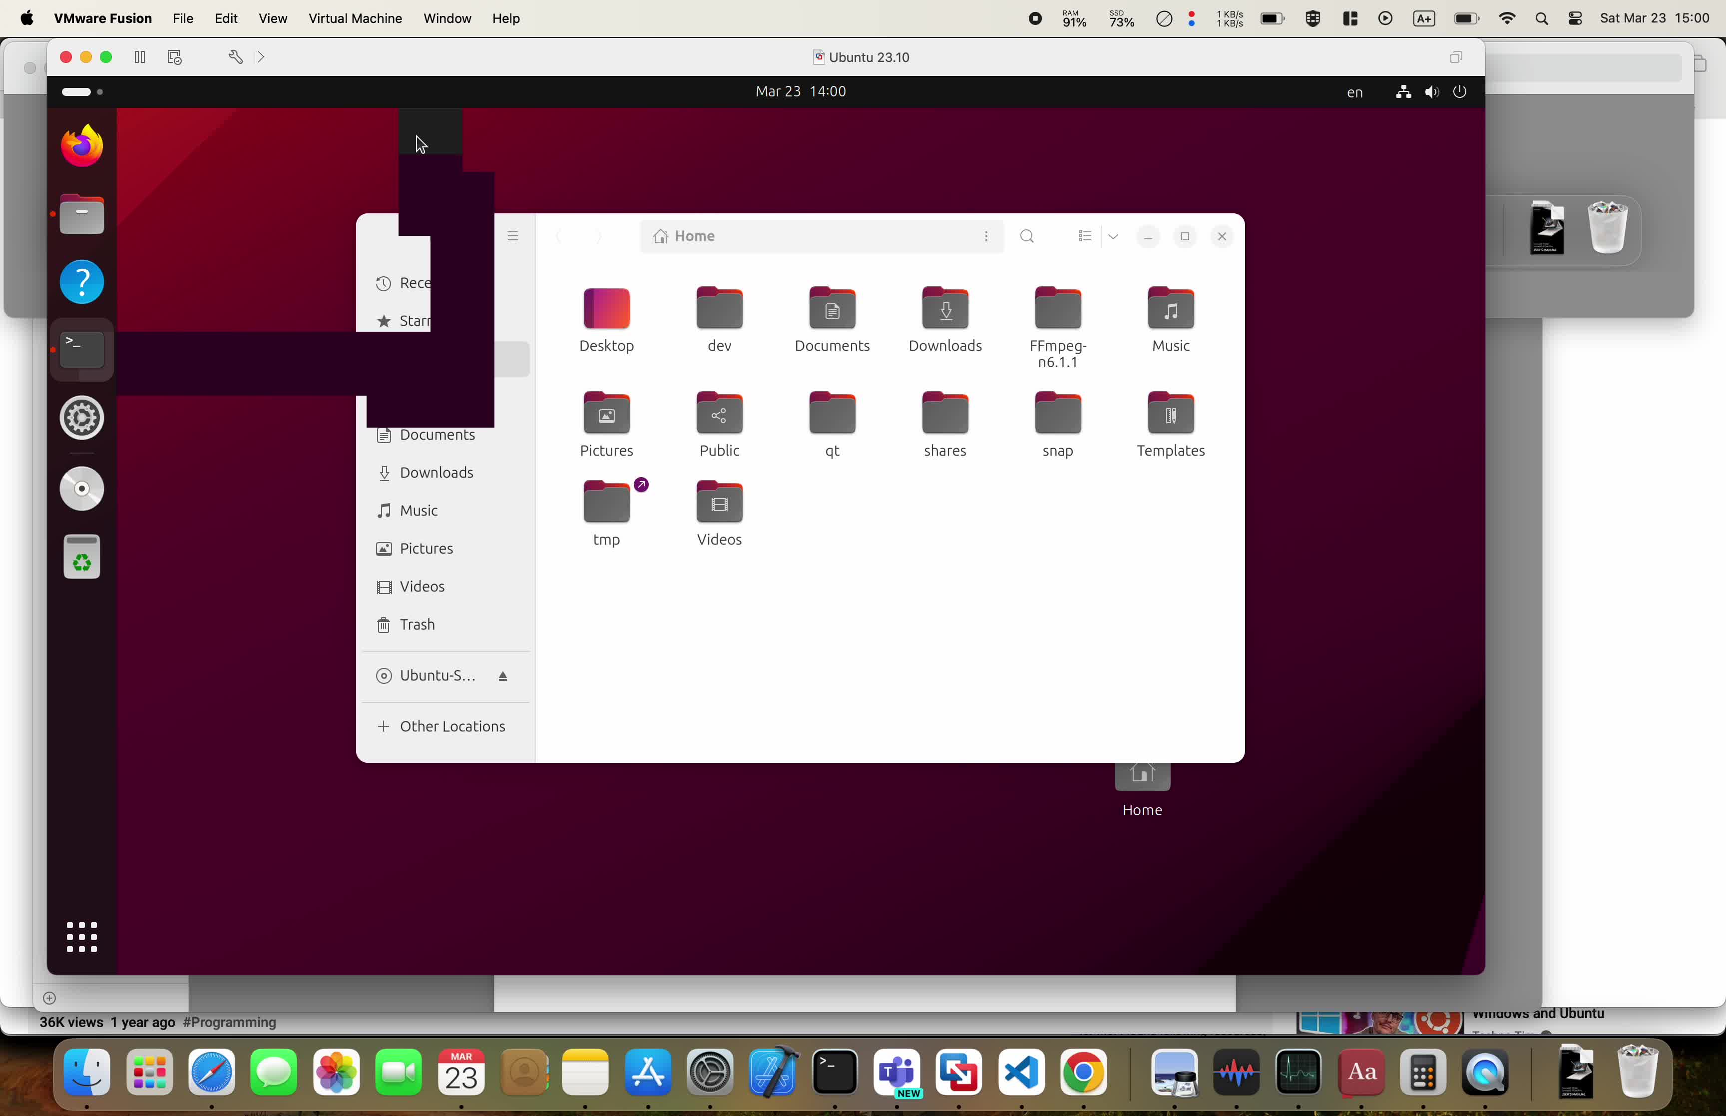Open the view options chevron dropdown
The image size is (1726, 1116).
pos(1113,236)
